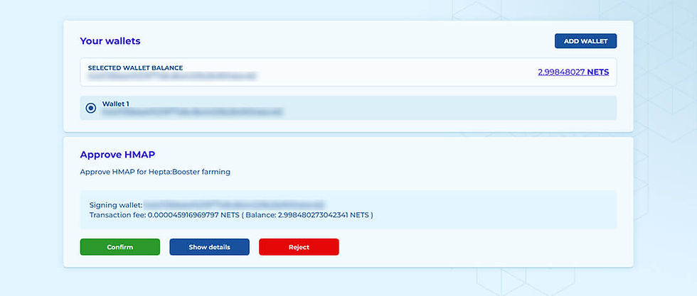This screenshot has width=697, height=296.
Task: Click the Wallet 1 label
Action: coord(115,104)
